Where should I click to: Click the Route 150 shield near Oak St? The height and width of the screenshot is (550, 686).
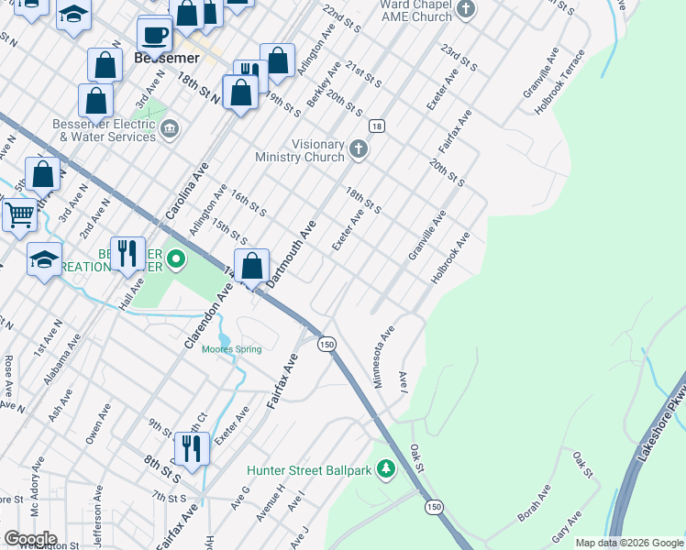434,507
